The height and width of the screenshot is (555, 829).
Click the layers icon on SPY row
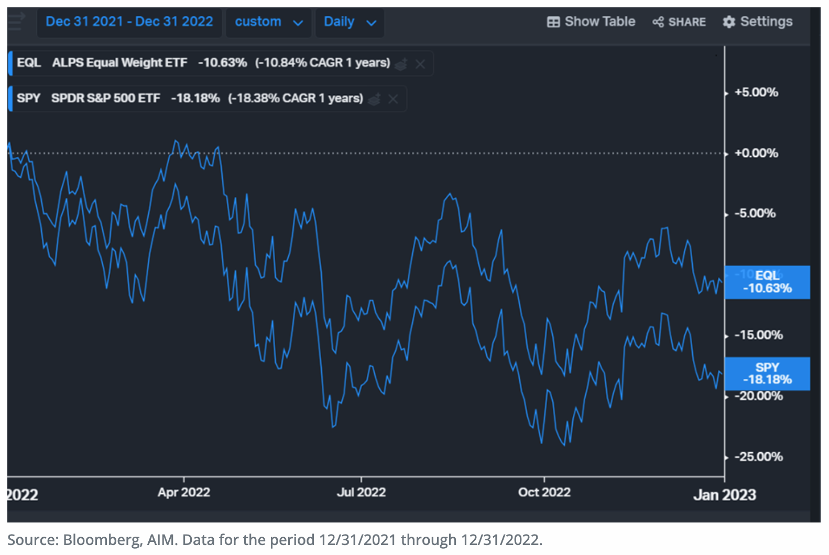click(374, 99)
